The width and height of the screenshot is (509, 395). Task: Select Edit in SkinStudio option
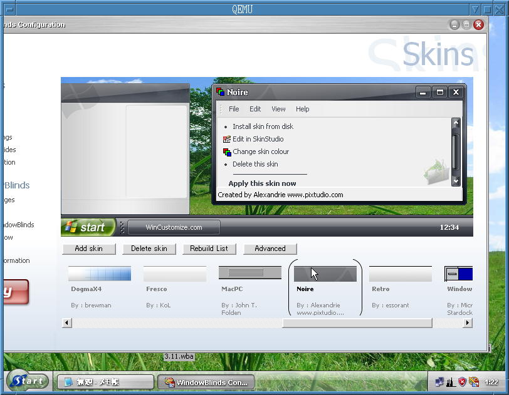pos(258,139)
